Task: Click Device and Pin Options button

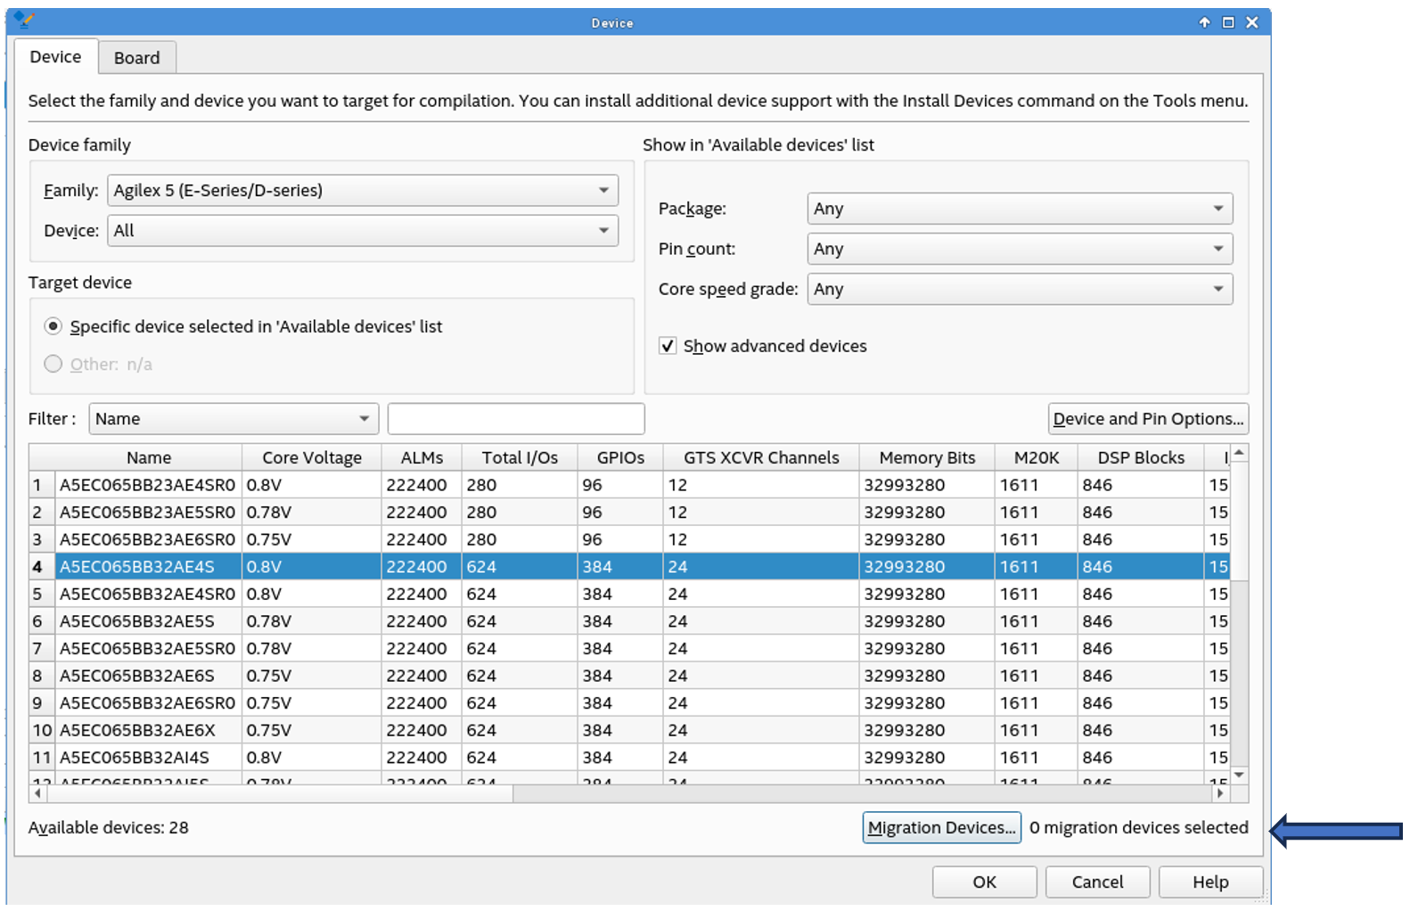Action: pyautogui.click(x=1147, y=419)
